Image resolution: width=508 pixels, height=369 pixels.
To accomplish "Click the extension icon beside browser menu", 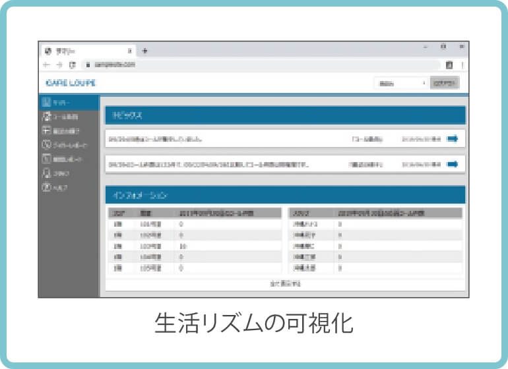I will pos(449,65).
